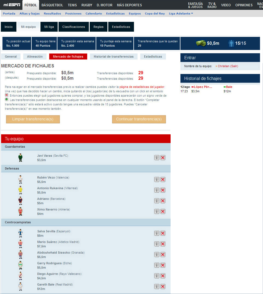Open the Altas y bajas link
Image resolution: width=263 pixels, height=294 pixels.
(x=30, y=13)
